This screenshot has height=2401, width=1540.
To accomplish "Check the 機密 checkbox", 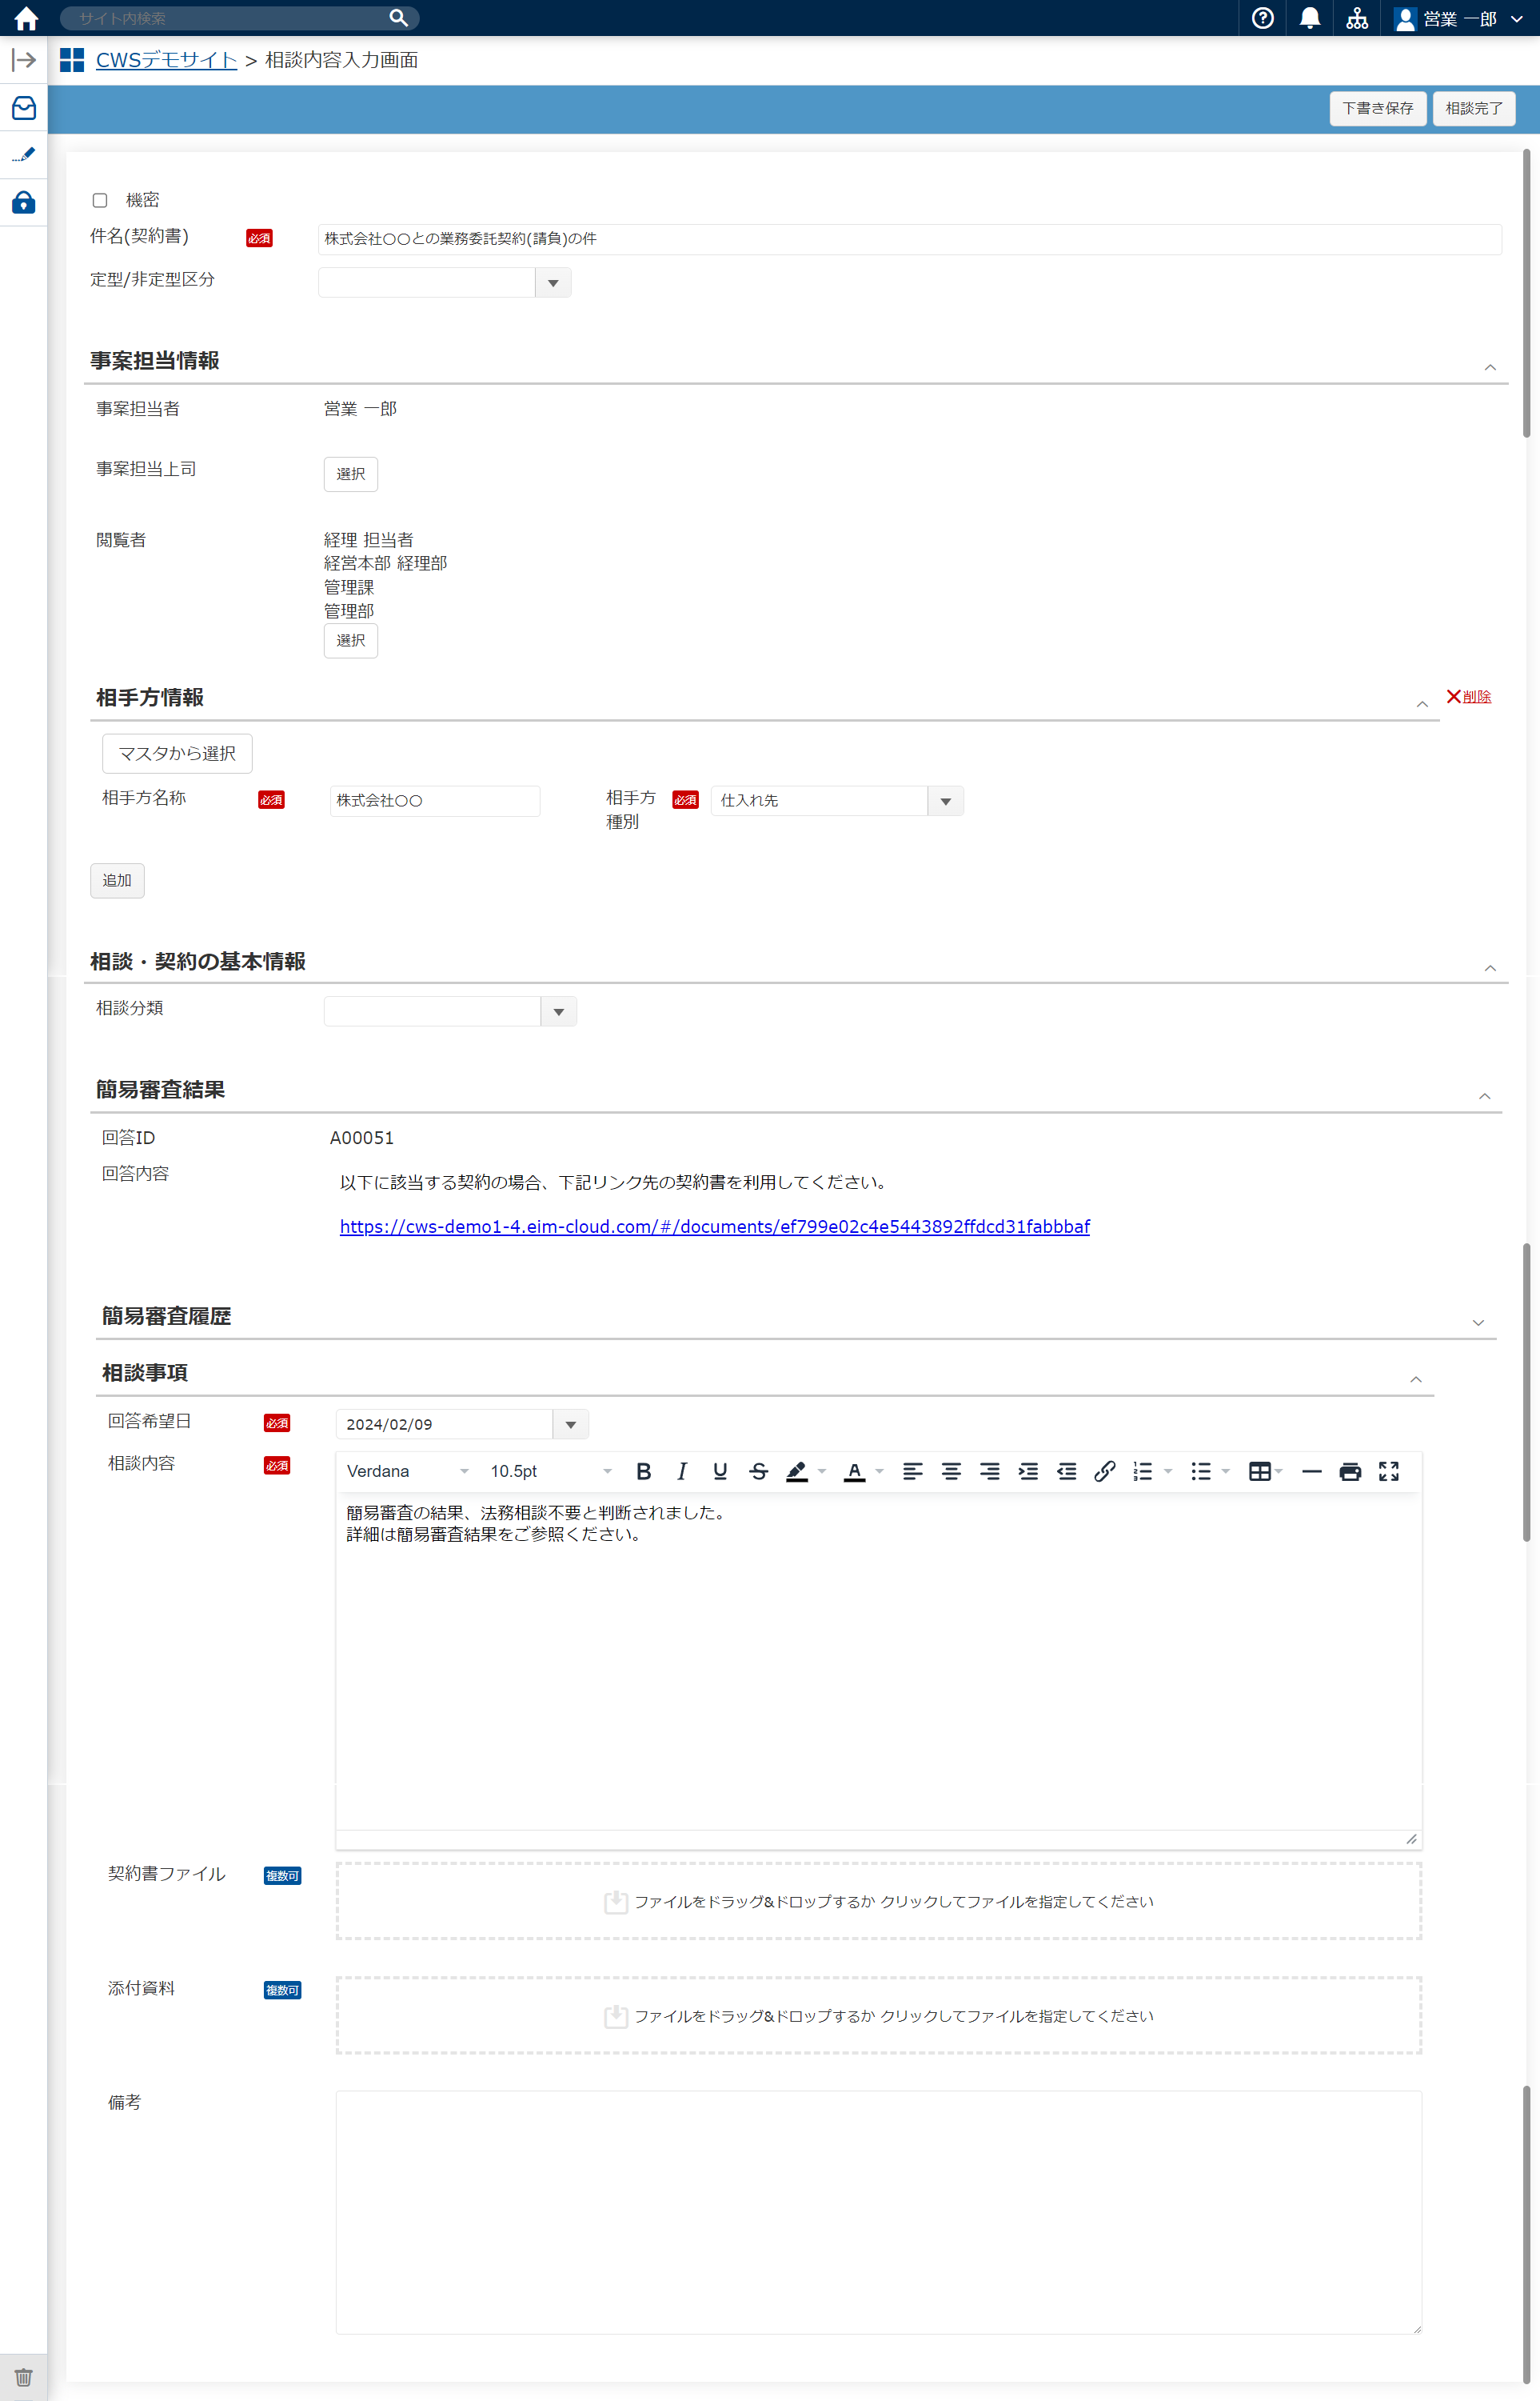I will (100, 200).
